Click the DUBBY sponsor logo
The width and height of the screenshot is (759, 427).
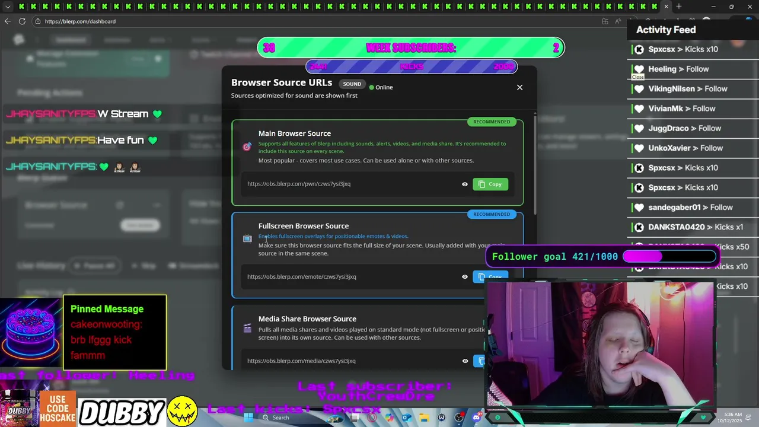[x=122, y=413]
